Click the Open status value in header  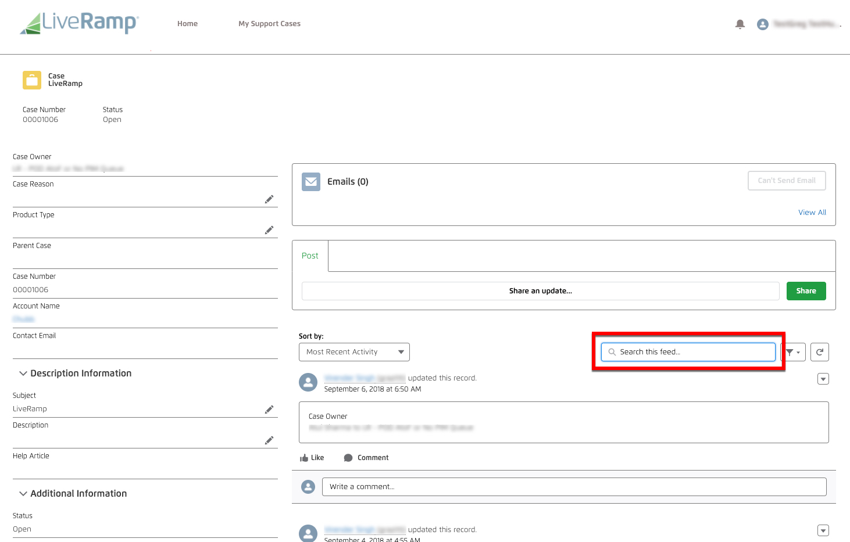pyautogui.click(x=112, y=120)
